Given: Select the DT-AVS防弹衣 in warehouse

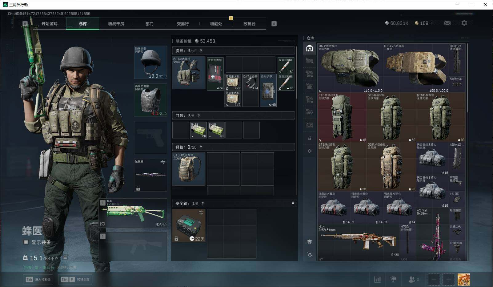Looking at the screenshot, I should tap(416, 68).
